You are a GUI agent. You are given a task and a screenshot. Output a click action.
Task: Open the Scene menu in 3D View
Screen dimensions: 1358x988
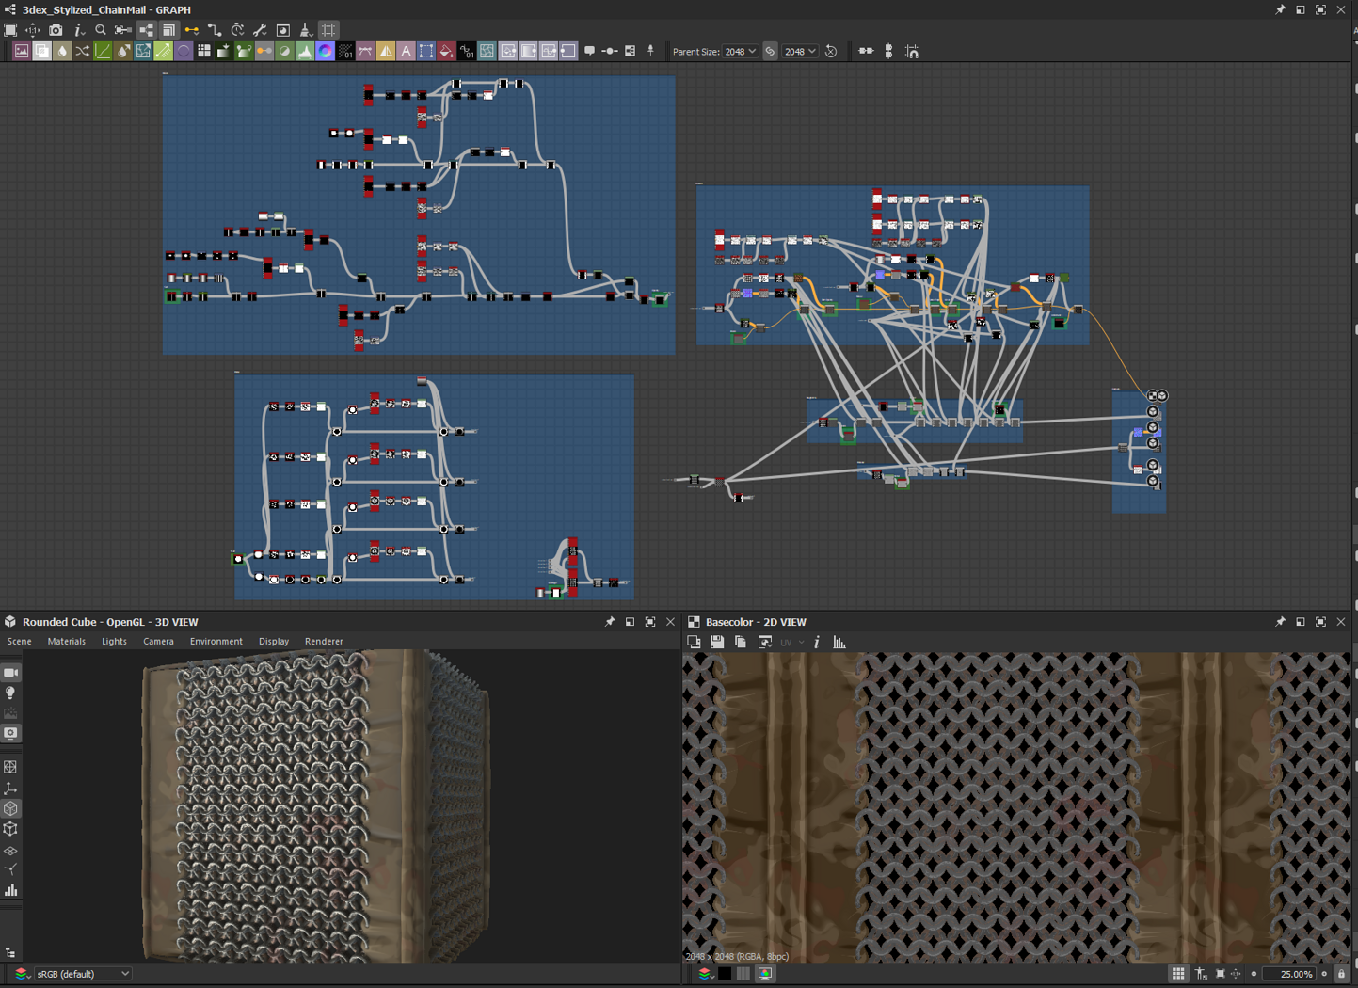click(19, 642)
